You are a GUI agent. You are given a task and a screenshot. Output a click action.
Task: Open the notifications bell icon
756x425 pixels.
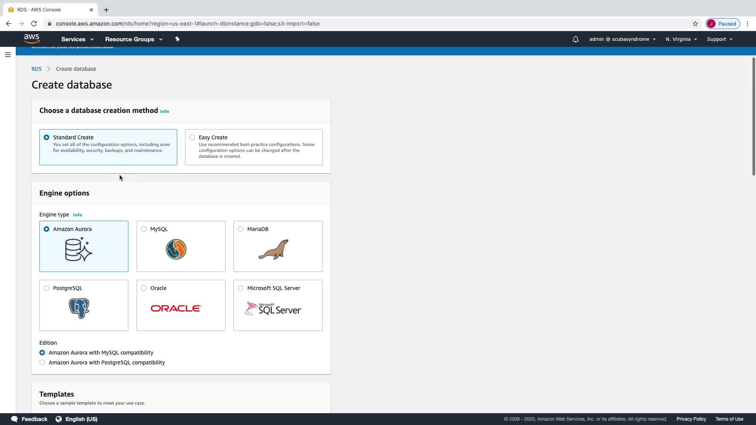click(x=575, y=39)
